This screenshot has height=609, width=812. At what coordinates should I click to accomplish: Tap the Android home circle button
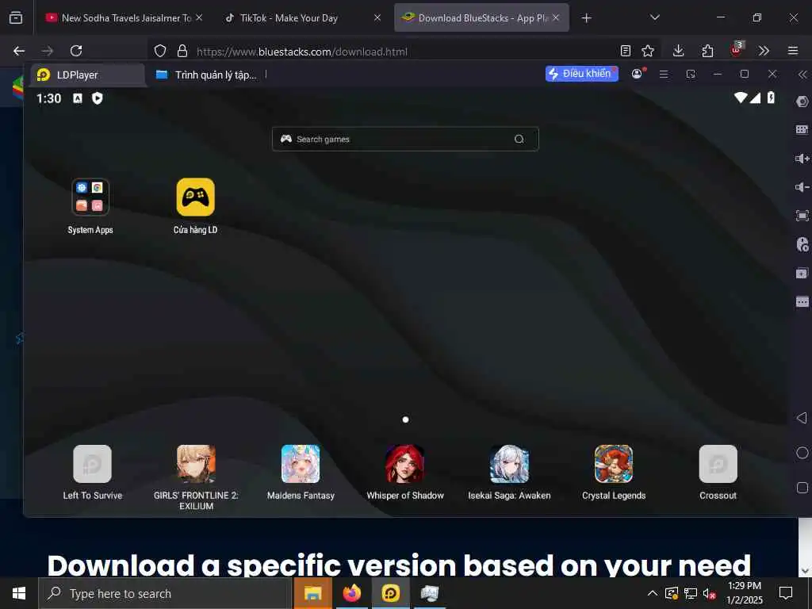(x=802, y=453)
